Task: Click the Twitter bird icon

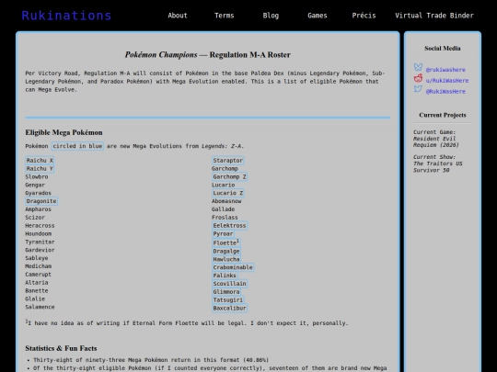Action: point(418,89)
